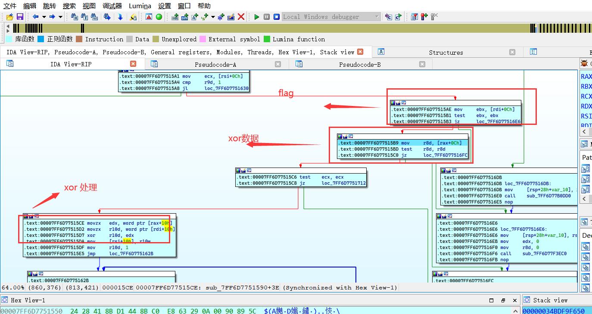
Task: Open the 调试器 menu
Action: point(112,6)
